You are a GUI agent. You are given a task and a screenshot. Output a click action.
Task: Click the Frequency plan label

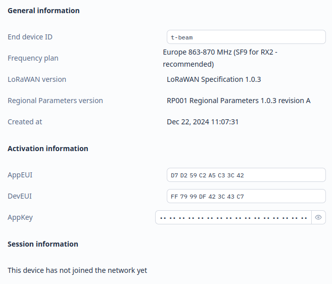(33, 58)
